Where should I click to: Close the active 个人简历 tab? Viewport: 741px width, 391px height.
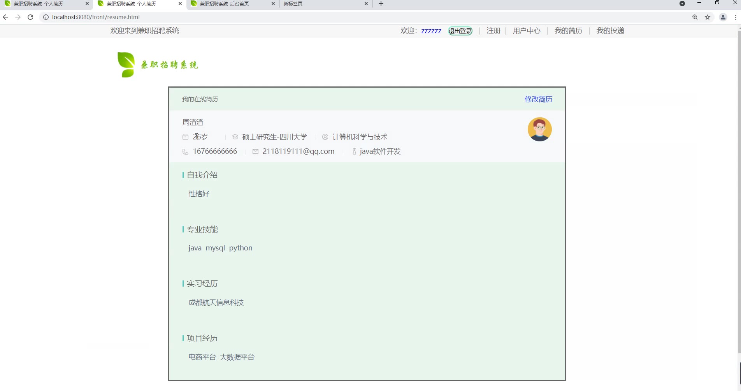point(180,4)
